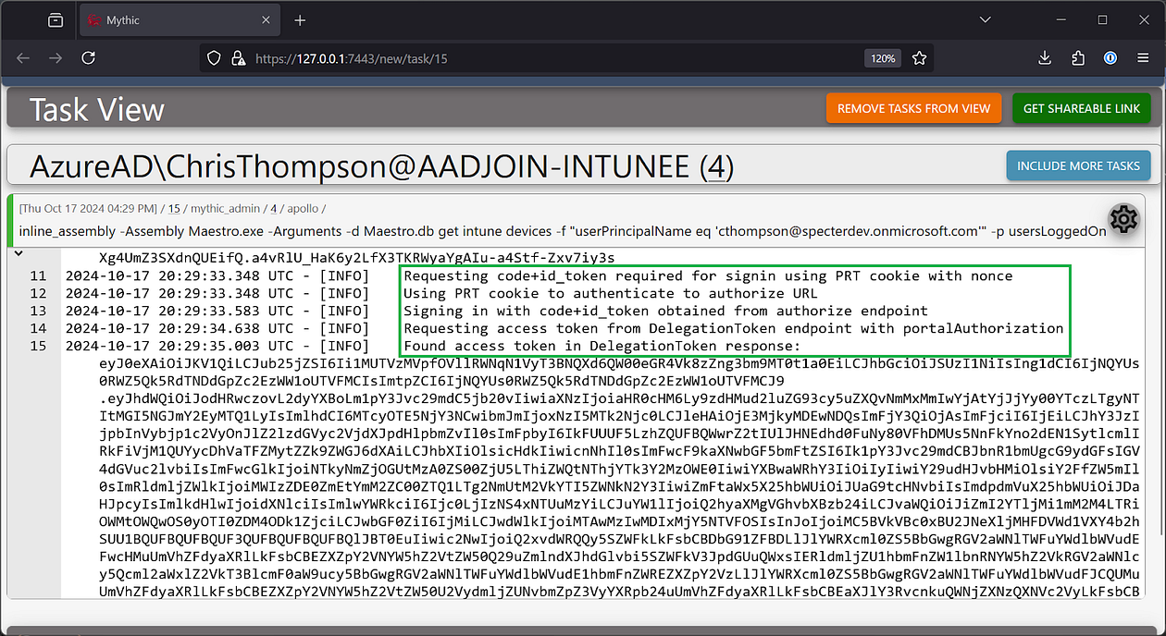Click the Task View heading
The height and width of the screenshot is (636, 1166).
96,110
